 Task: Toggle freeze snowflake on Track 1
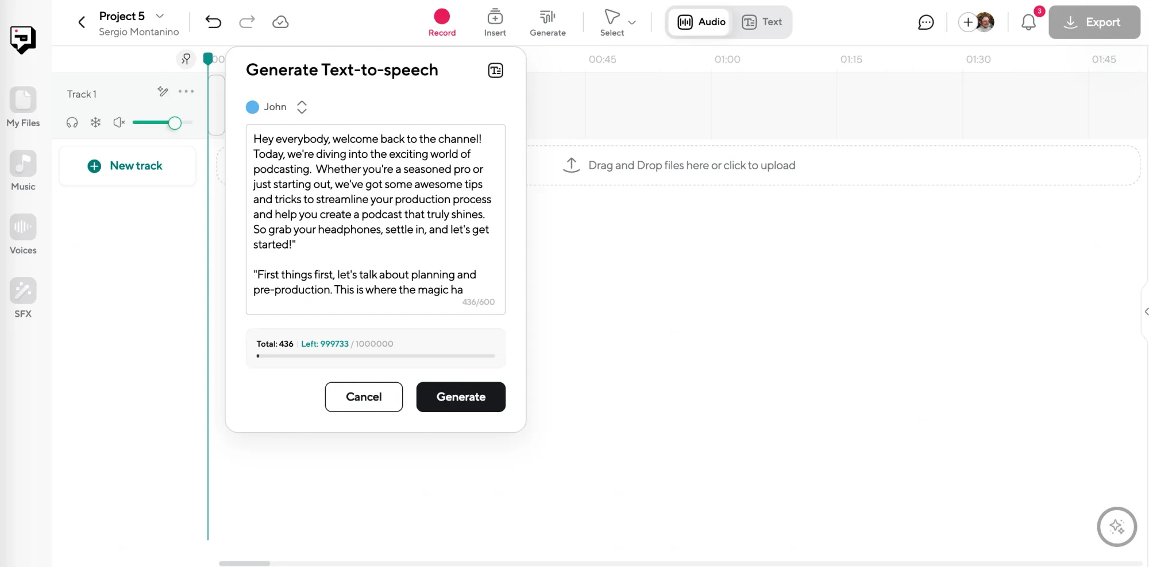click(95, 122)
